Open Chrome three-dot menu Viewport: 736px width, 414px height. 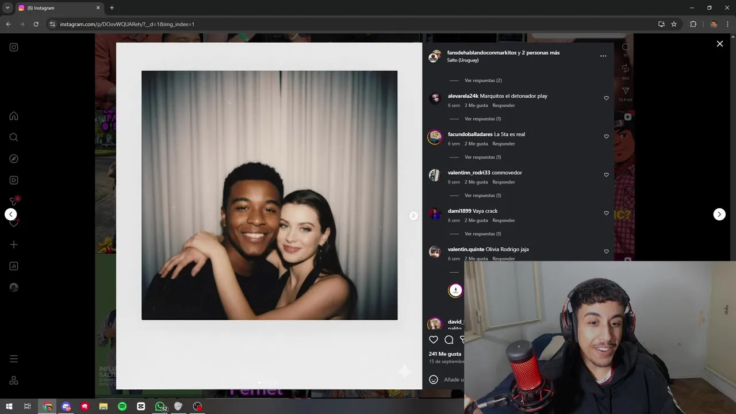pos(728,24)
